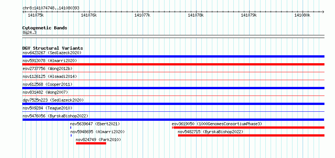Viewport: 335px width, 158px height.
Task: Click the 141077k ruler tick label
Action: 142,15
